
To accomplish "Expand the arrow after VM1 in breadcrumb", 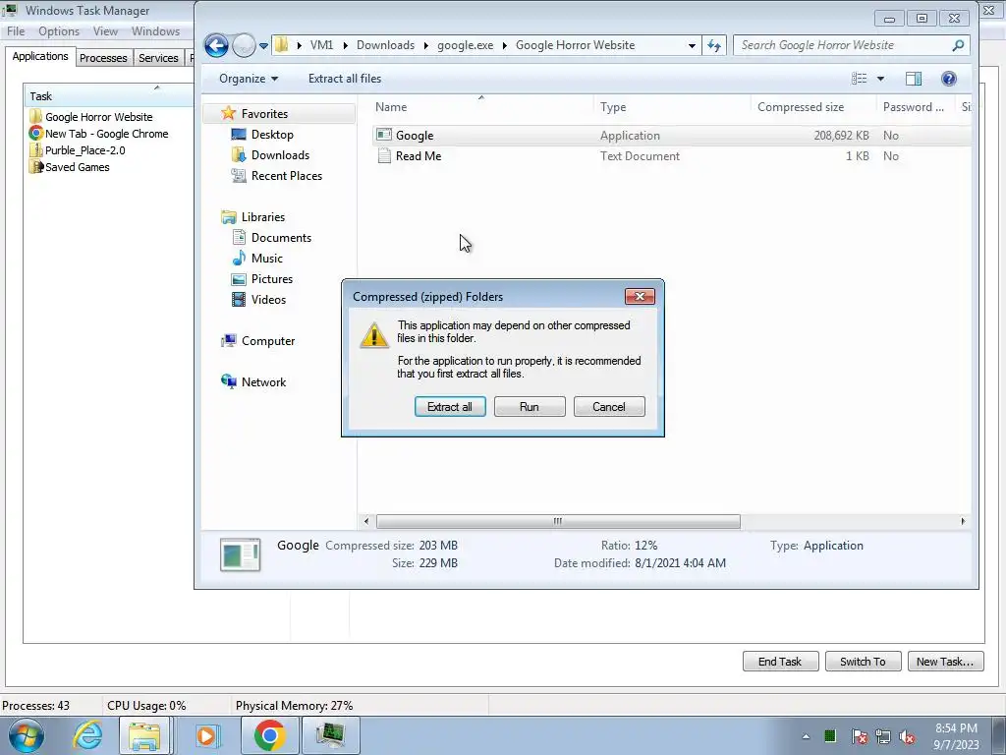I will coord(345,45).
